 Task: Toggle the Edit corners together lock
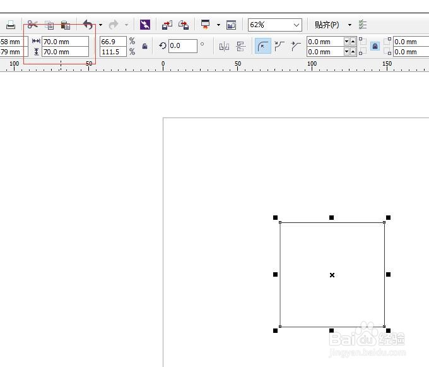click(375, 46)
